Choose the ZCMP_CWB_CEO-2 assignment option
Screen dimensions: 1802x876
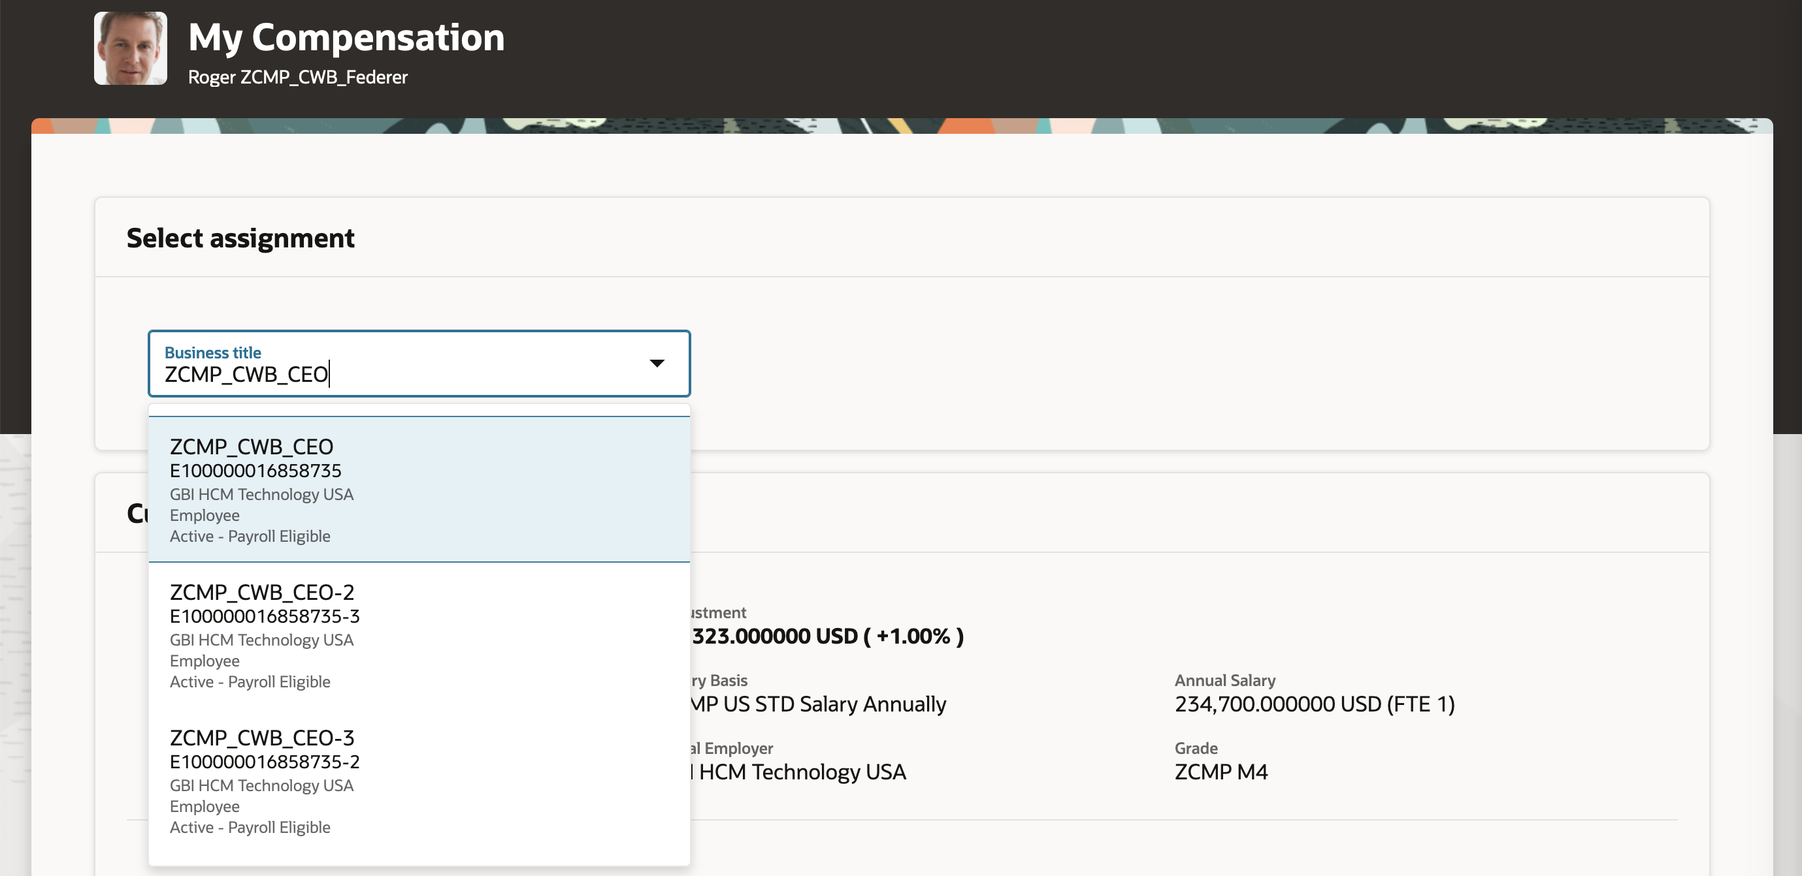tap(261, 592)
